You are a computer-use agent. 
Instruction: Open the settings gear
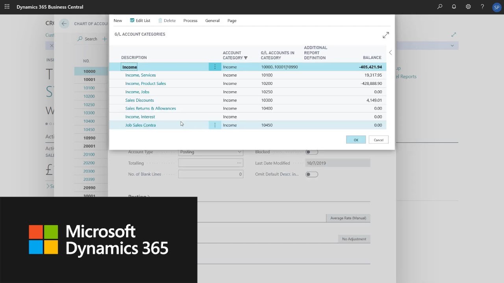pyautogui.click(x=468, y=7)
